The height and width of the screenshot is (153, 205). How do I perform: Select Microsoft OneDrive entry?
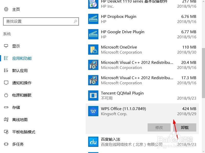[x=142, y=50]
